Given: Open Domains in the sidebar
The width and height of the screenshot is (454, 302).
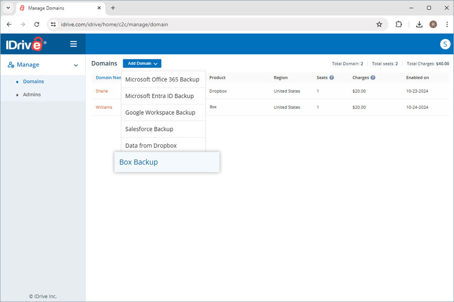Looking at the screenshot, I should pyautogui.click(x=34, y=82).
